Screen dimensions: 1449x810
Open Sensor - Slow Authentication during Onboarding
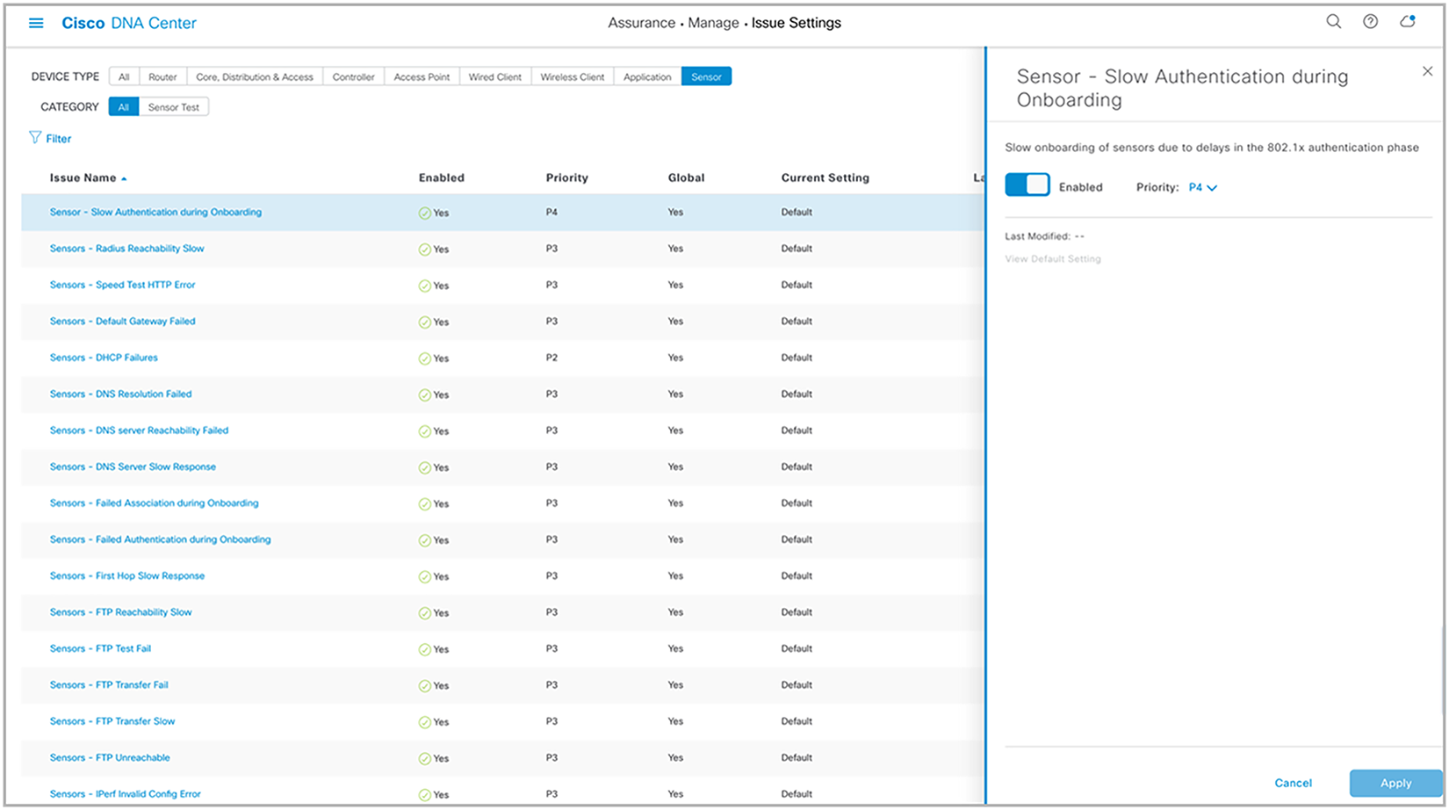[x=155, y=212]
